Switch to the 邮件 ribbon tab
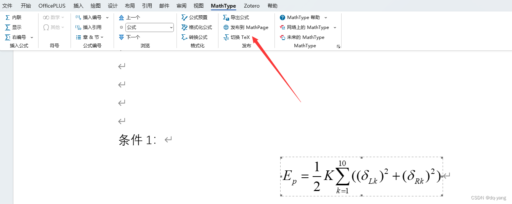512x204 pixels. [164, 6]
